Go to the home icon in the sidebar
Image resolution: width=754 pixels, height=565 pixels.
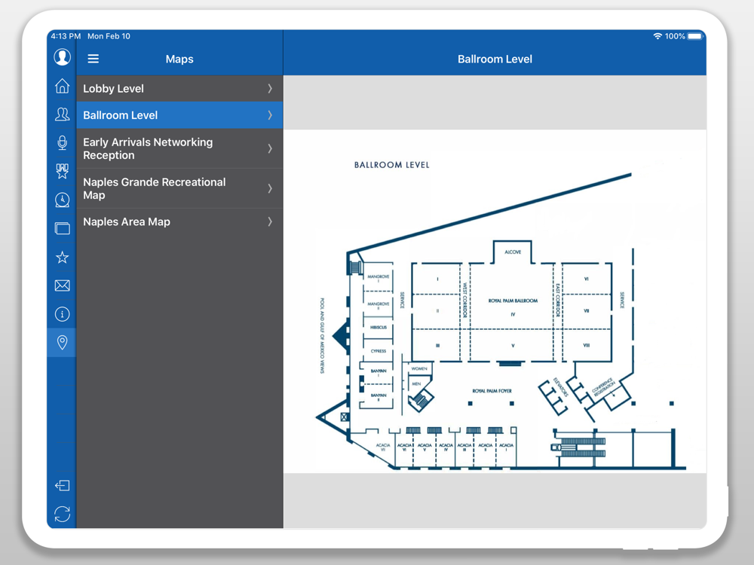click(x=62, y=86)
